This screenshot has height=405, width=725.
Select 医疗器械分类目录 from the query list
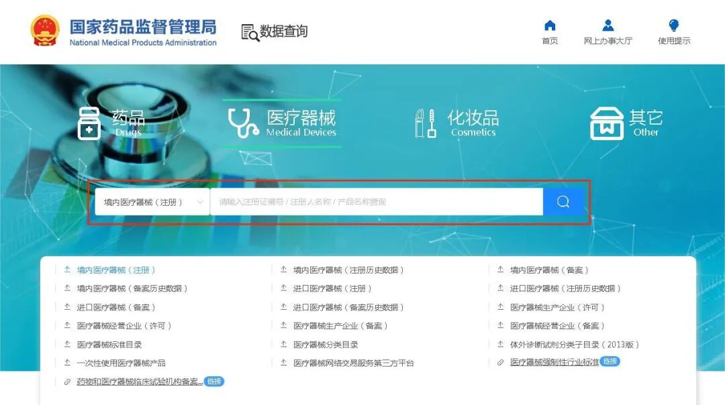(319, 343)
